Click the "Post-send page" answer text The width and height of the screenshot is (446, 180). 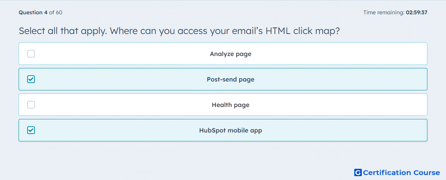[231, 79]
